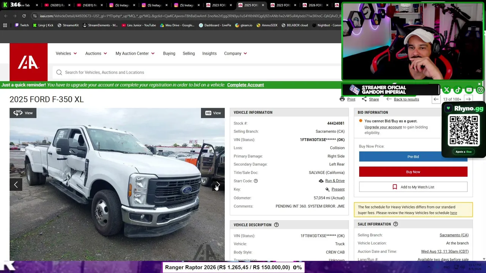Open the browser apps grid shortcut
The image size is (486, 273).
[x=5, y=25]
